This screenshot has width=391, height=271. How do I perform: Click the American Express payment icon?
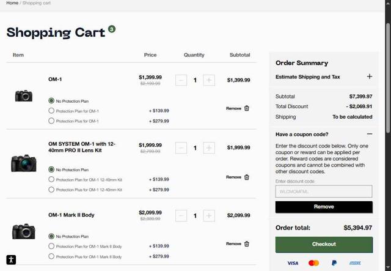[355, 263]
